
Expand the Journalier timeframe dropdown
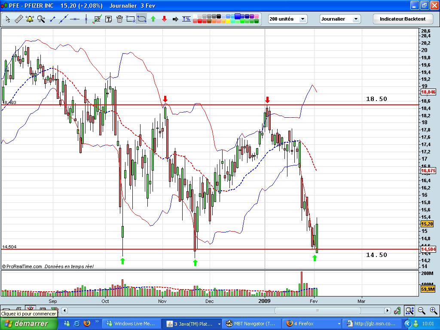tap(340, 19)
